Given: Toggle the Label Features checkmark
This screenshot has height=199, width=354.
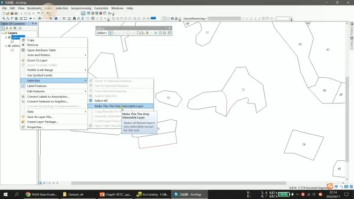Looking at the screenshot, I should point(23,86).
